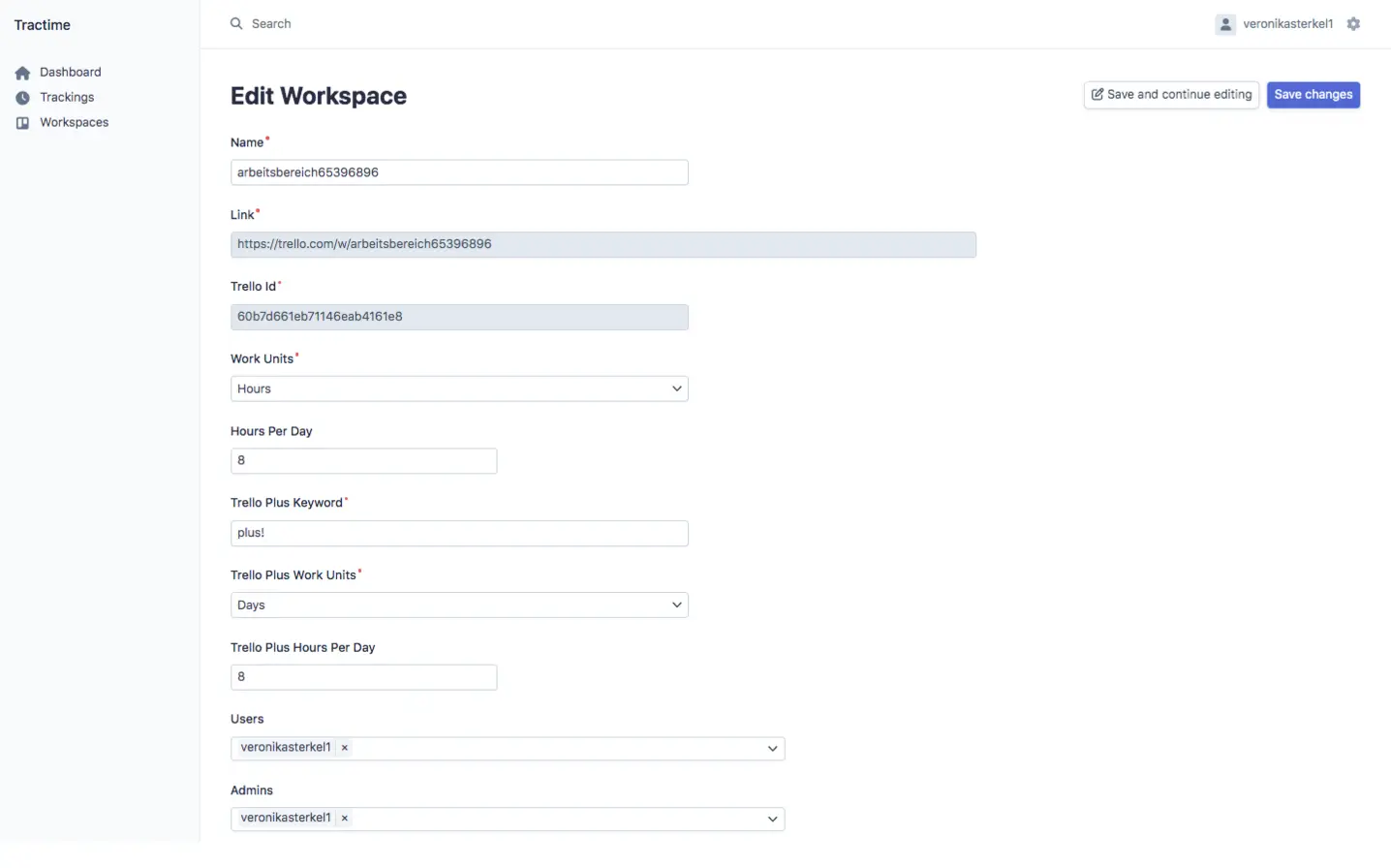Open the settings gear icon
Image resolution: width=1391 pixels, height=868 pixels.
point(1353,23)
